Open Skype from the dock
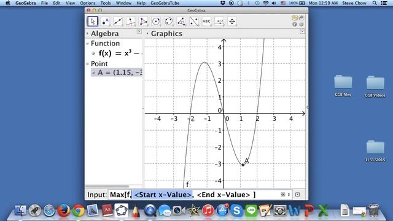This screenshot has height=221, width=393. (x=236, y=210)
